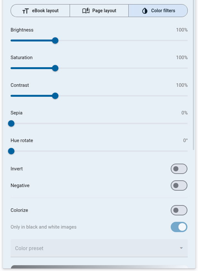Click the Color filters half-circle icon
The height and width of the screenshot is (271, 198).
145,11
